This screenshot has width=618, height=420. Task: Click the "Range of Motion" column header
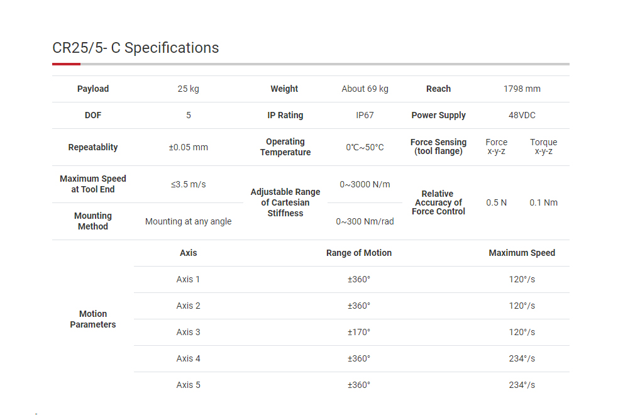[358, 253]
